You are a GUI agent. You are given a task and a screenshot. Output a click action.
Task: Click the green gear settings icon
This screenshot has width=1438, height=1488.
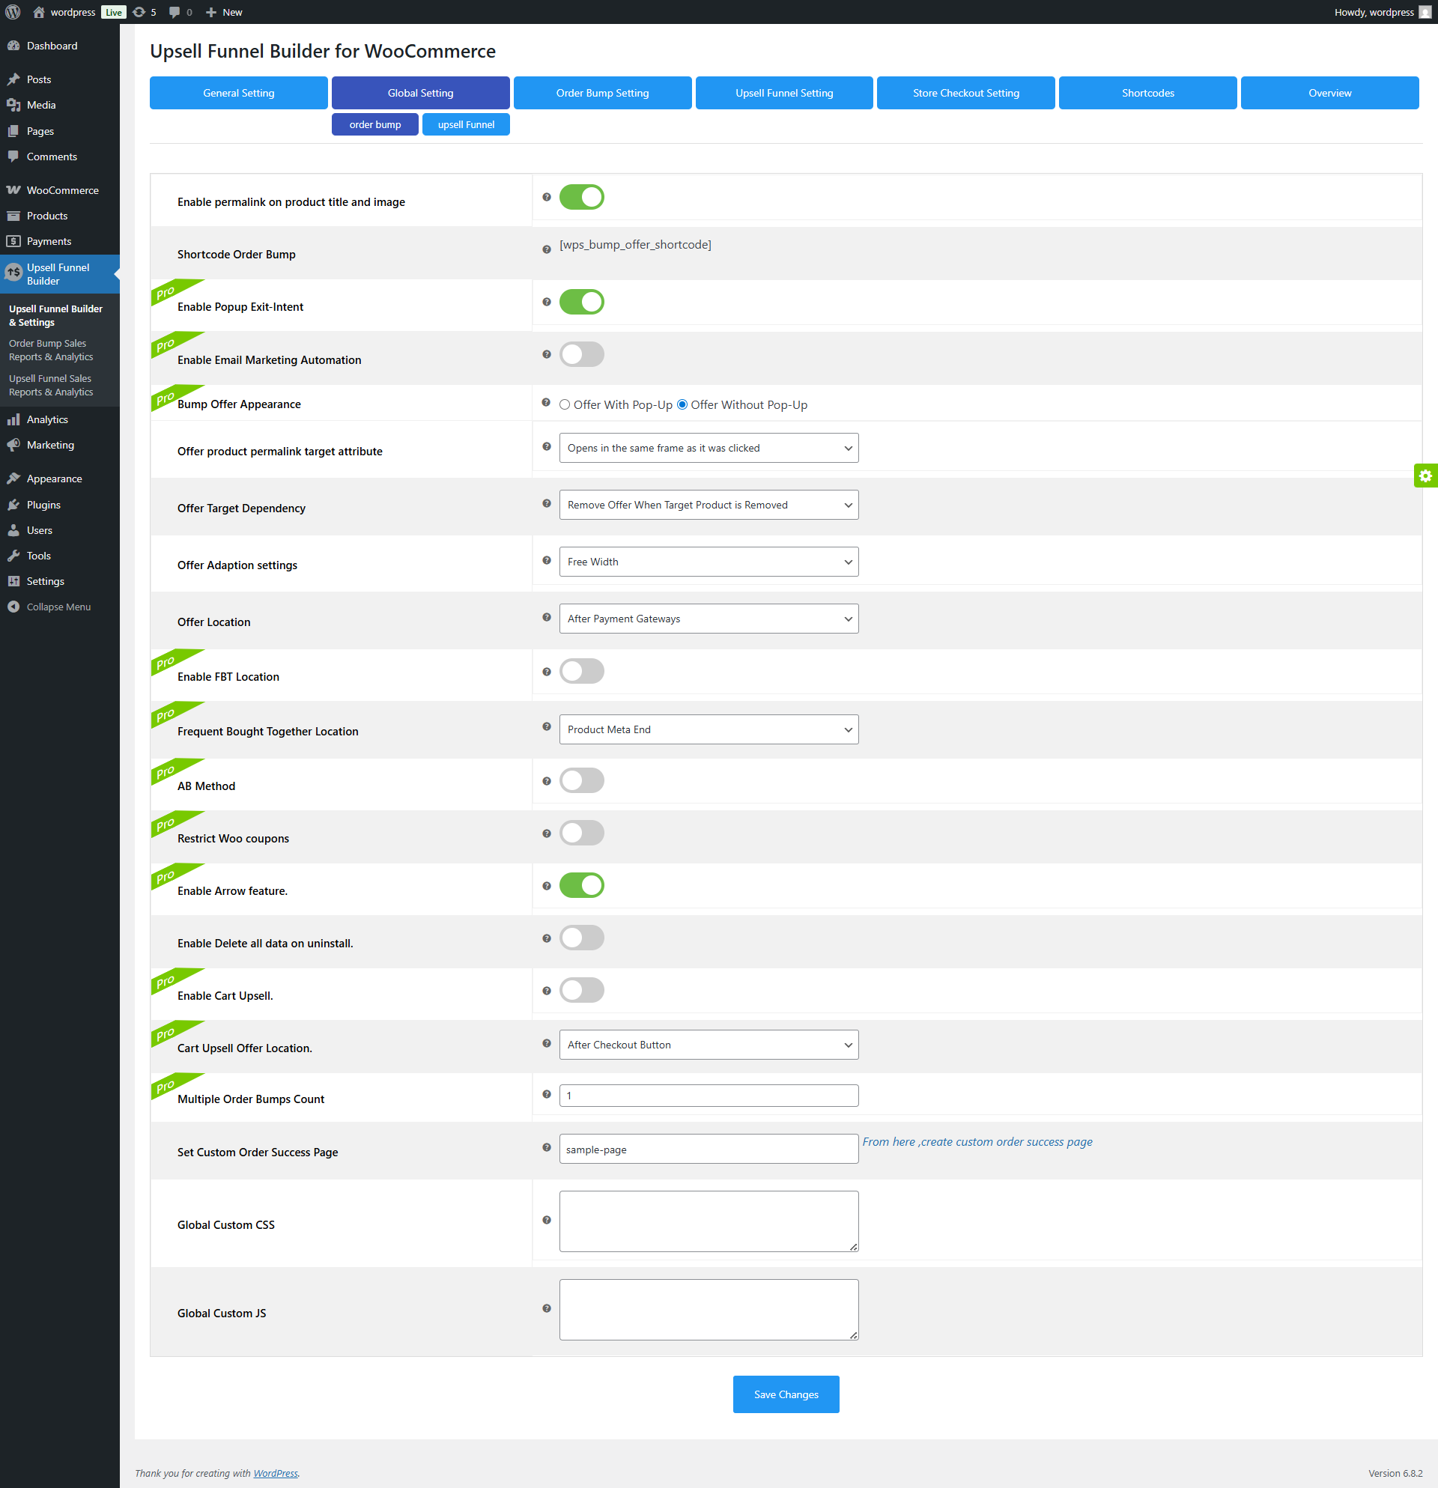1425,476
